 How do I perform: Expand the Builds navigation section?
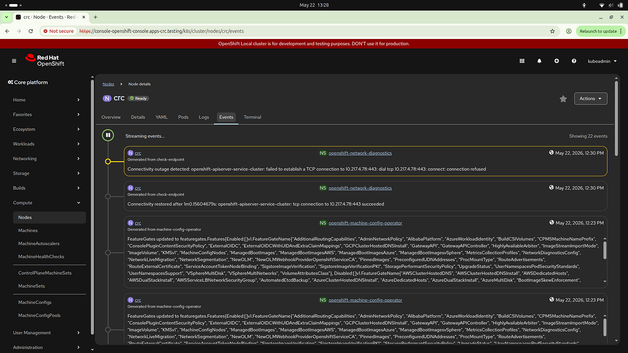click(x=47, y=188)
